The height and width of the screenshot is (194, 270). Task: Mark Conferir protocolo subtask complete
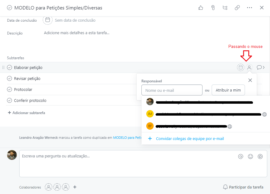pyautogui.click(x=9, y=101)
